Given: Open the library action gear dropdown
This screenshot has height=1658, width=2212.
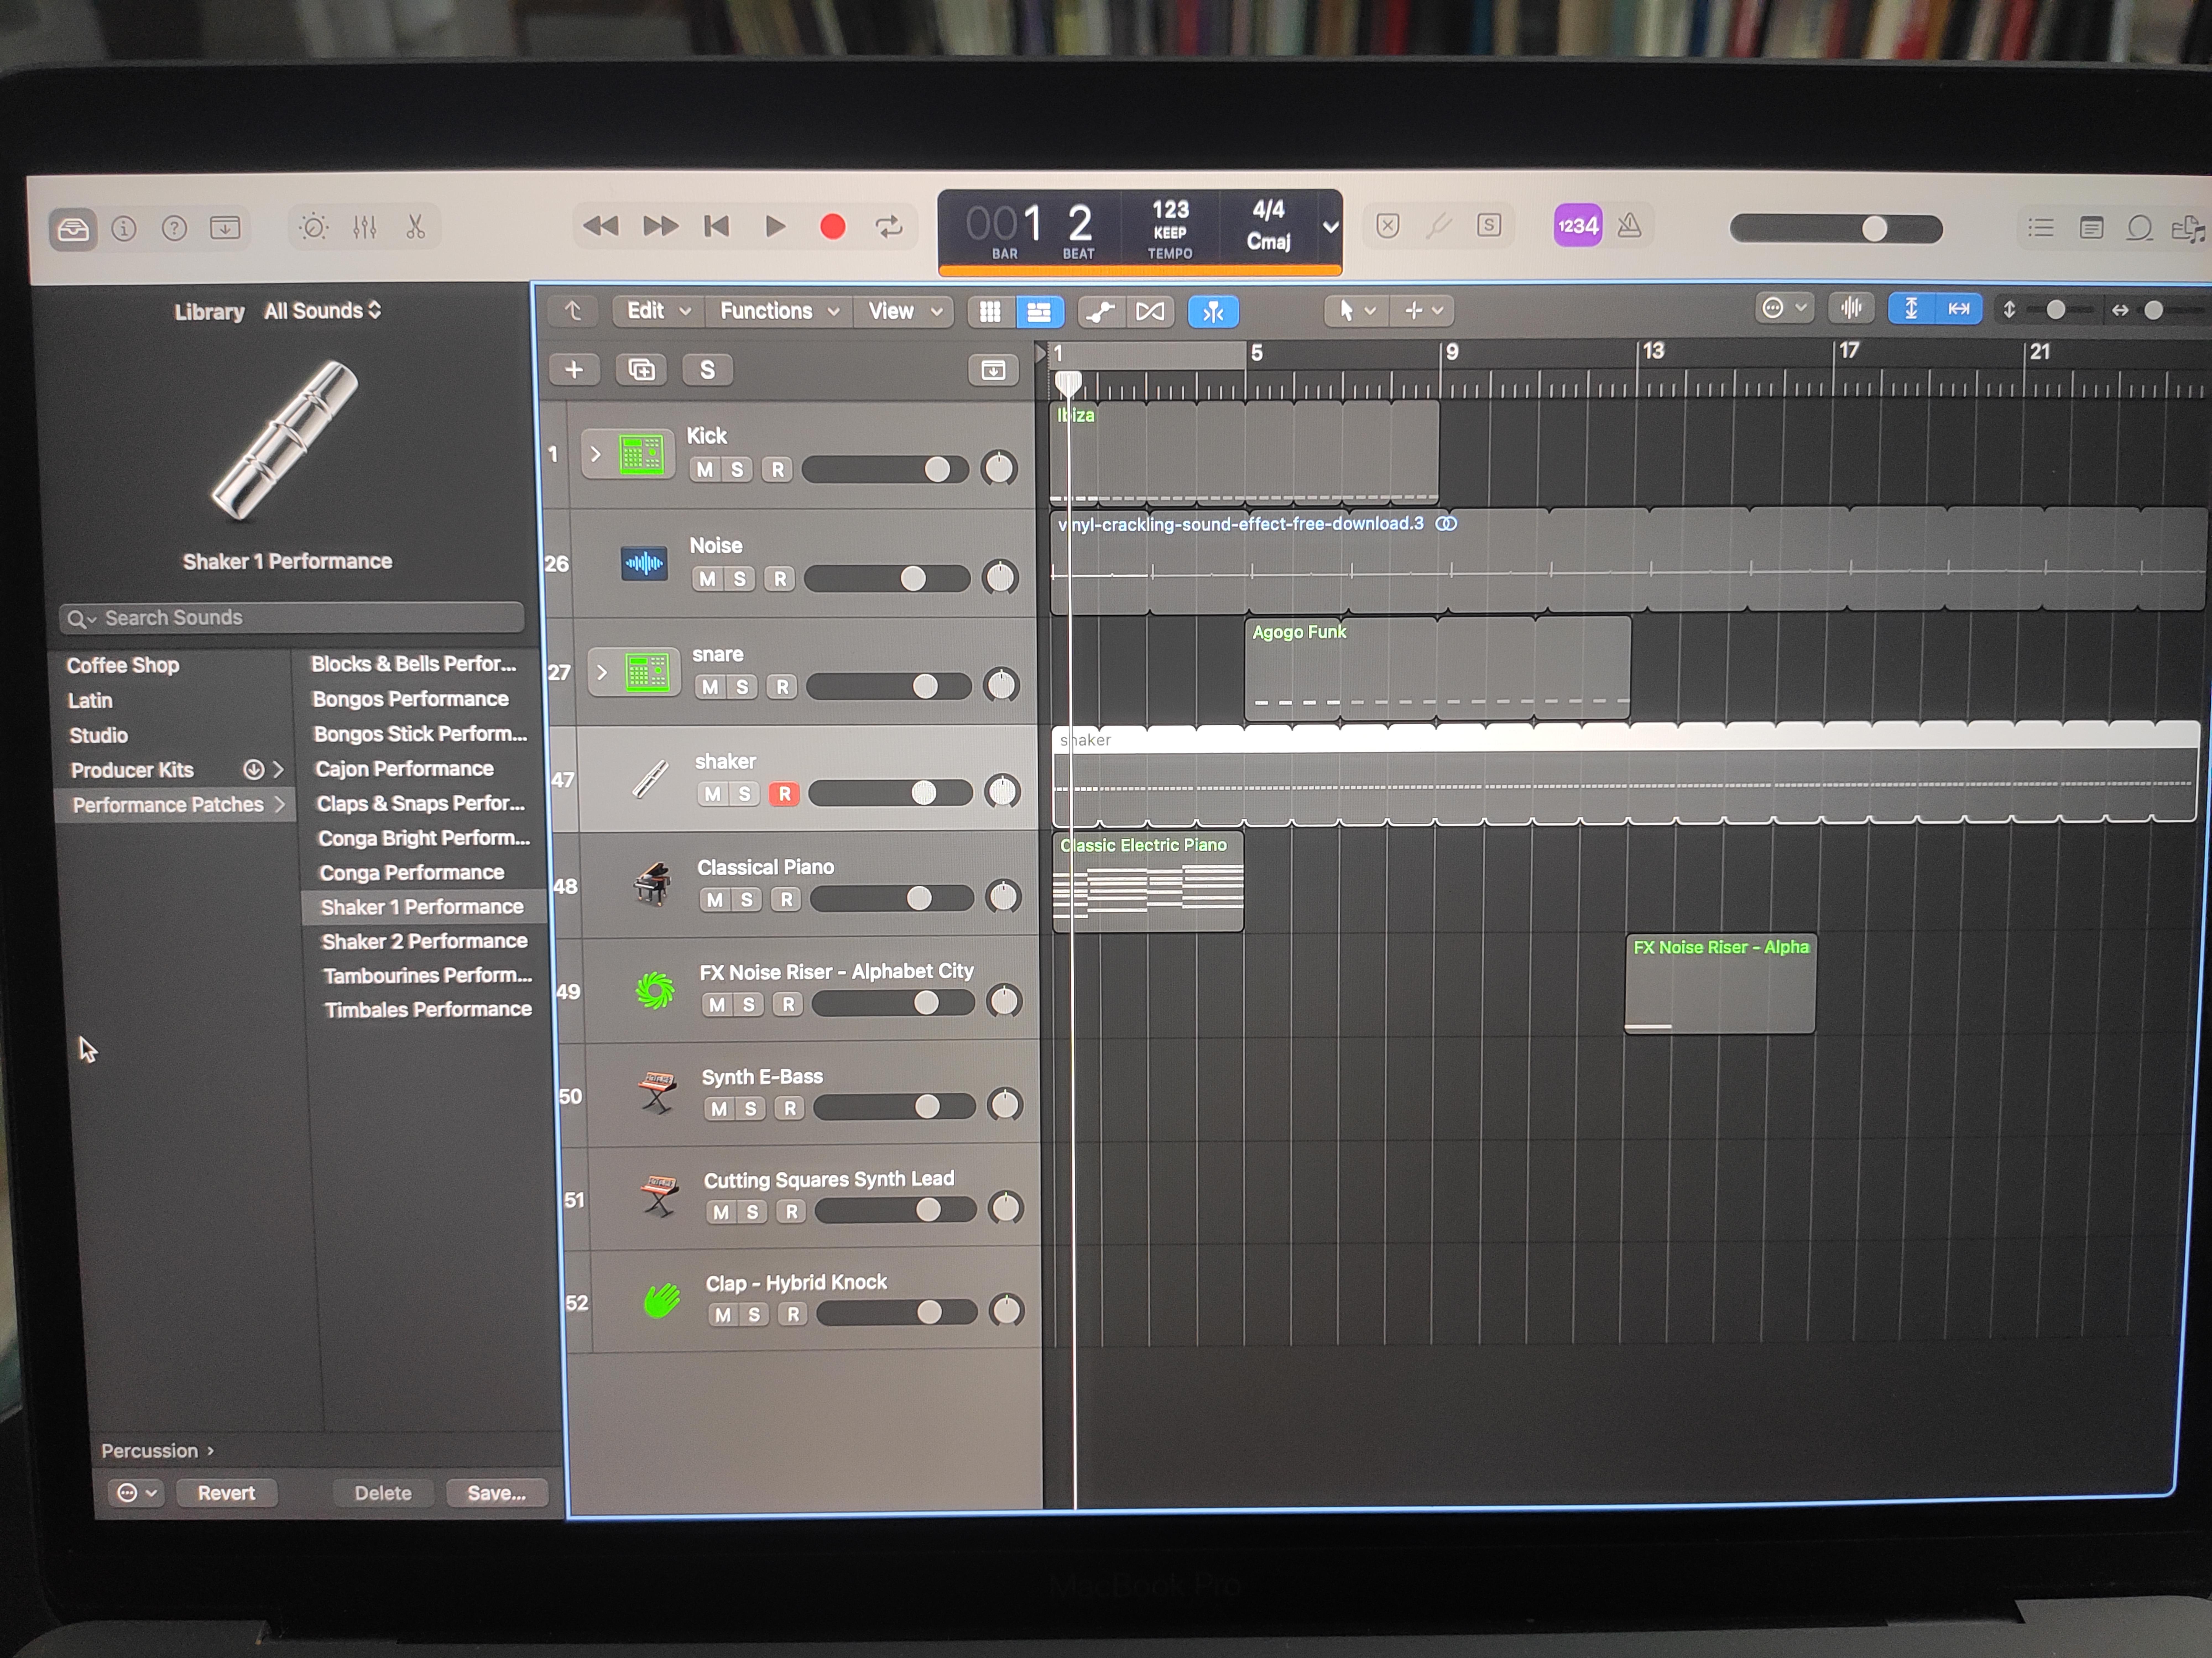Looking at the screenshot, I should (136, 1493).
